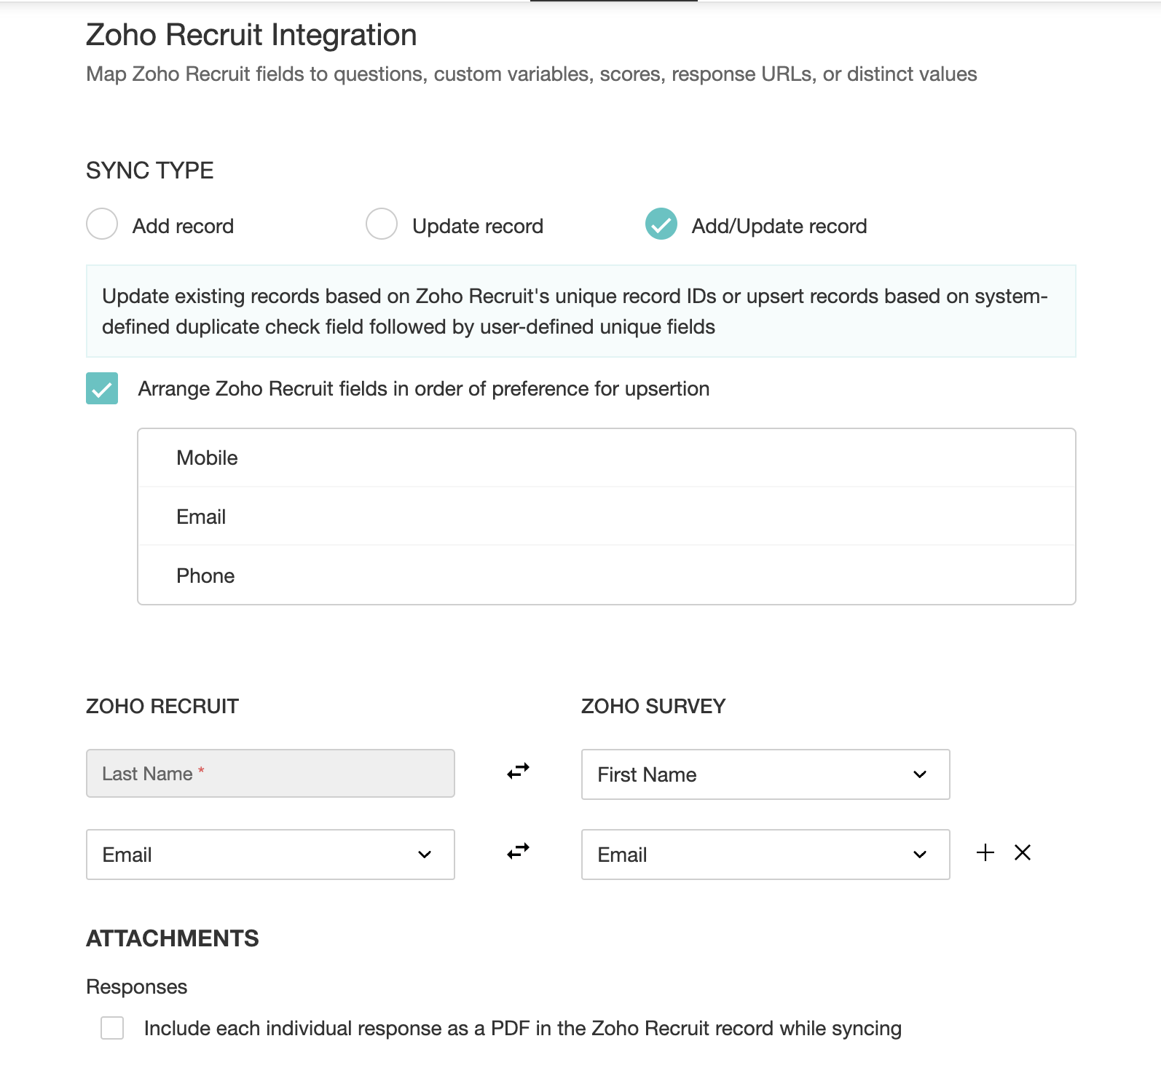The image size is (1161, 1068).
Task: Click chevron arrow in Recruit Email dropdown
Action: 425,855
